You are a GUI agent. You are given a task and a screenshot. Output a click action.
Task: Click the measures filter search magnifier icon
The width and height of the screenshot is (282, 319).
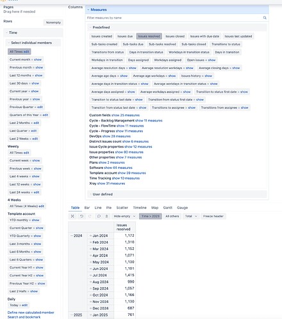(265, 18)
